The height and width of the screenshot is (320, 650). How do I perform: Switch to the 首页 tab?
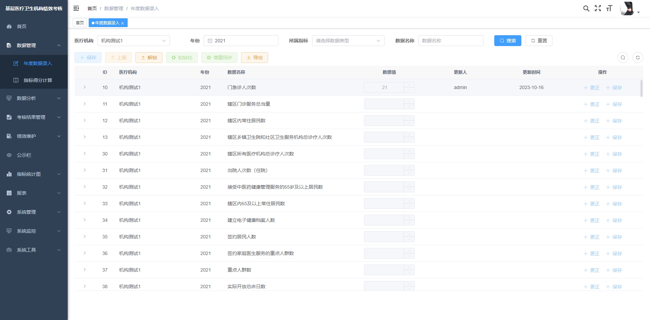point(80,23)
